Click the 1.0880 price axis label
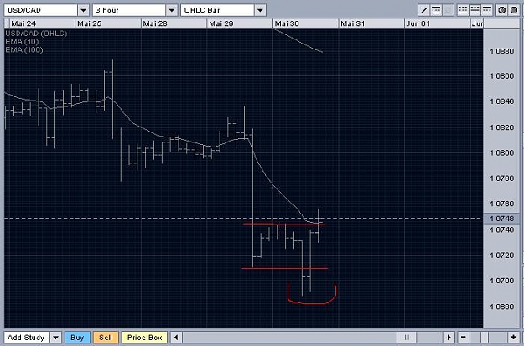Viewport: 524px width, 346px height. (501, 51)
